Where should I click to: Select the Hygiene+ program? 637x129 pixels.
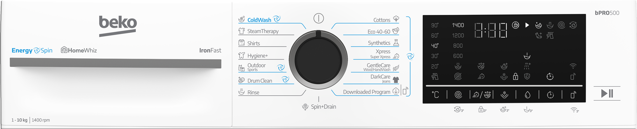coord(253,56)
